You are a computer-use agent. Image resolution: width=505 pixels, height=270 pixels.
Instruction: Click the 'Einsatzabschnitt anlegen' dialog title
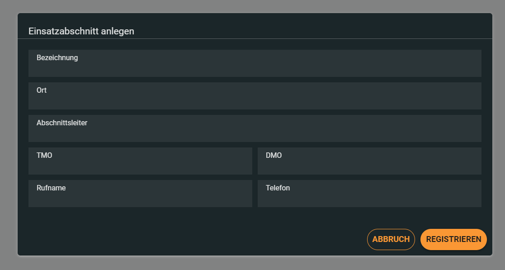[81, 31]
